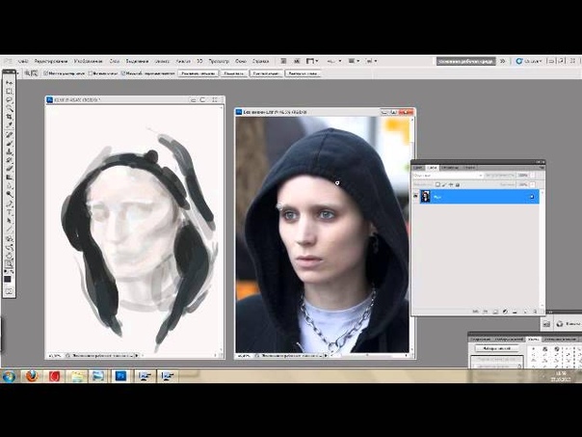This screenshot has width=582, height=437.
Task: Select the History Brush tool
Action: coord(9,160)
